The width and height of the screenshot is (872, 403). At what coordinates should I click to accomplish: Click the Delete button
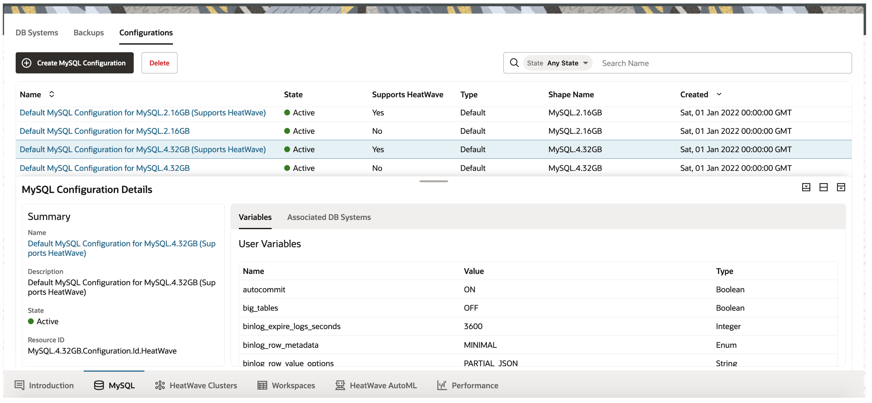[x=159, y=63]
